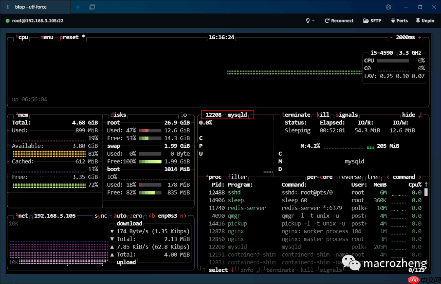Open the terminal settings gear icon

click(x=388, y=7)
